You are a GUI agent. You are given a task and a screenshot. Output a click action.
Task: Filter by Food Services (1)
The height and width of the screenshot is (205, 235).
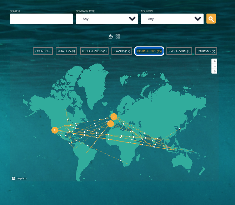[x=94, y=51]
